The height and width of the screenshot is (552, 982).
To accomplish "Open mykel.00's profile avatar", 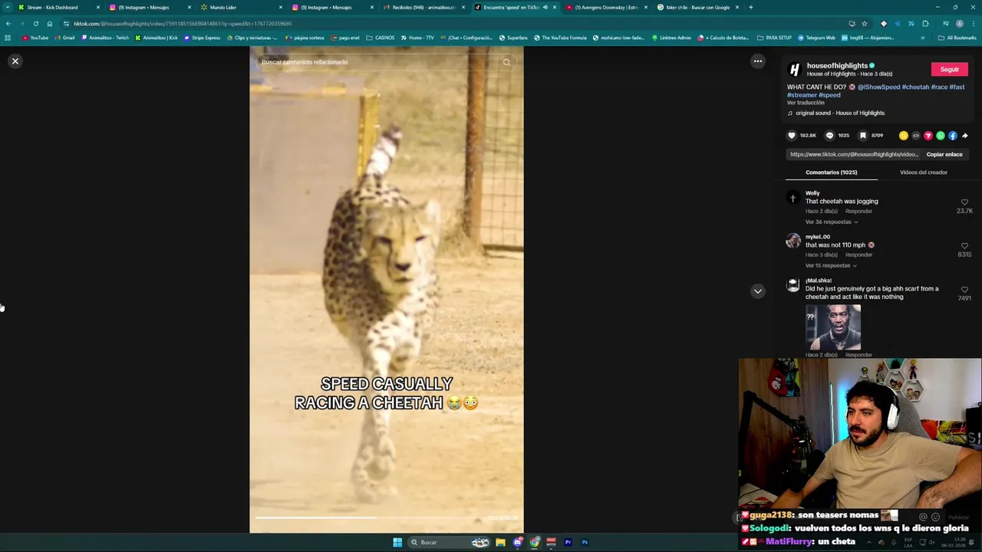I will (x=793, y=241).
